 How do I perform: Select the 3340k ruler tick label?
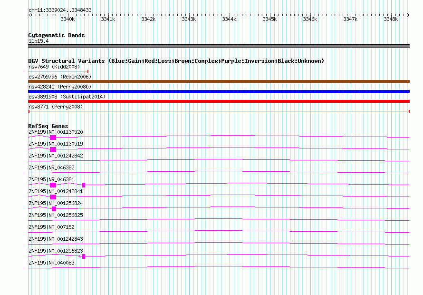click(67, 19)
